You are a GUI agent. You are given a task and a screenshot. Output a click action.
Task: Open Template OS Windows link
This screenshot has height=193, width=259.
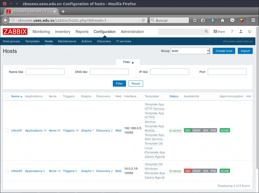[x=154, y=166]
